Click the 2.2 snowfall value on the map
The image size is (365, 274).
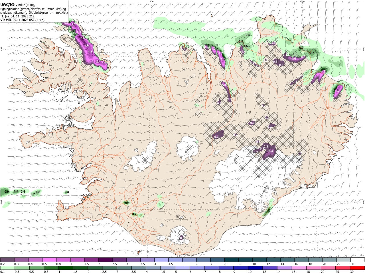point(73,25)
